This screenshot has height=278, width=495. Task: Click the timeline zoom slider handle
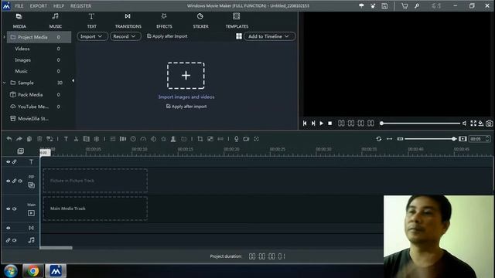pos(454,139)
